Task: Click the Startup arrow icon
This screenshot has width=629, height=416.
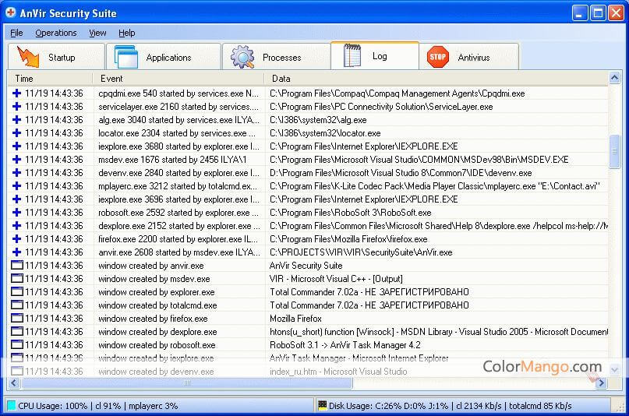Action: (28, 57)
